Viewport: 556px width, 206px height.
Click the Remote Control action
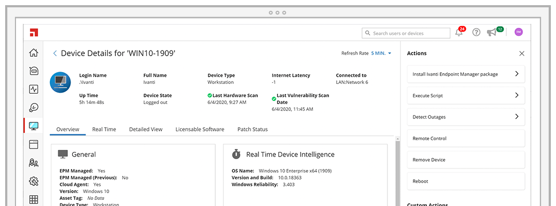(466, 139)
